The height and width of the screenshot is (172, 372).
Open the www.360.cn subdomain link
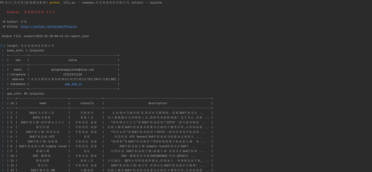(x=73, y=84)
